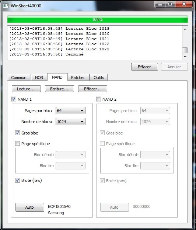Click the log scrollbar down arrow
The image size is (196, 230).
pos(185,57)
